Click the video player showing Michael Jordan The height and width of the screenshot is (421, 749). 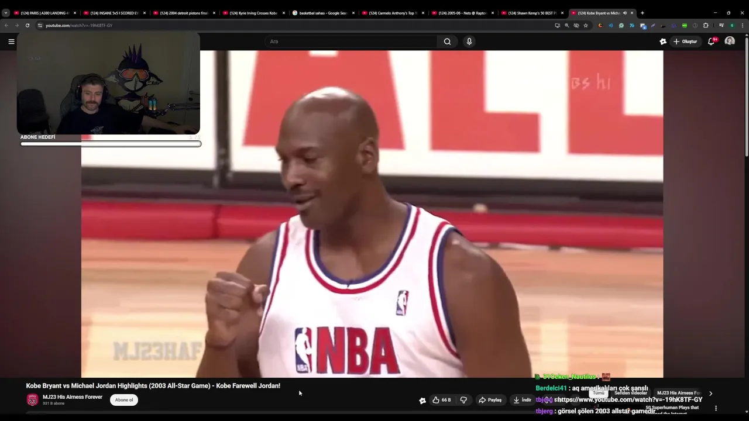coord(372,213)
